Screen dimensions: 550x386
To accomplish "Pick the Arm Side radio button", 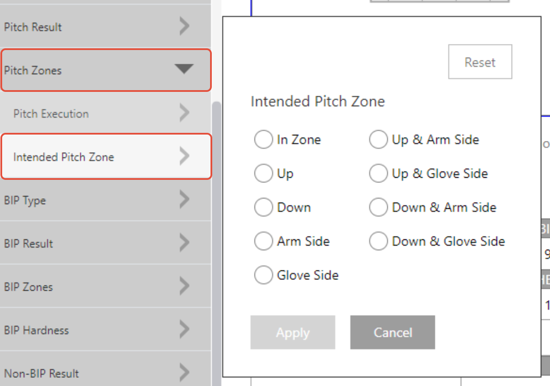I will point(263,242).
